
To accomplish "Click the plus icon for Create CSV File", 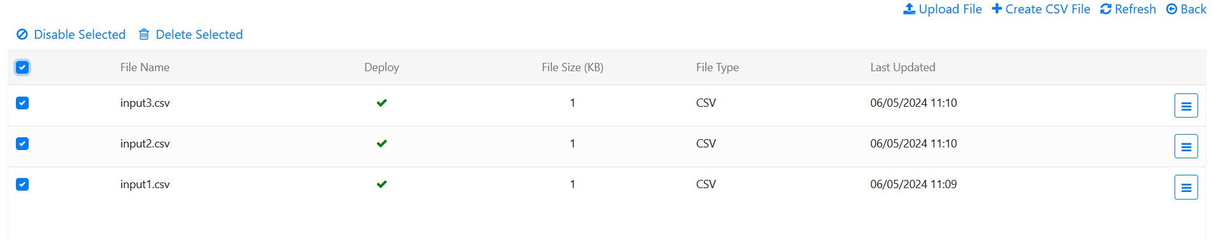I will pyautogui.click(x=997, y=9).
